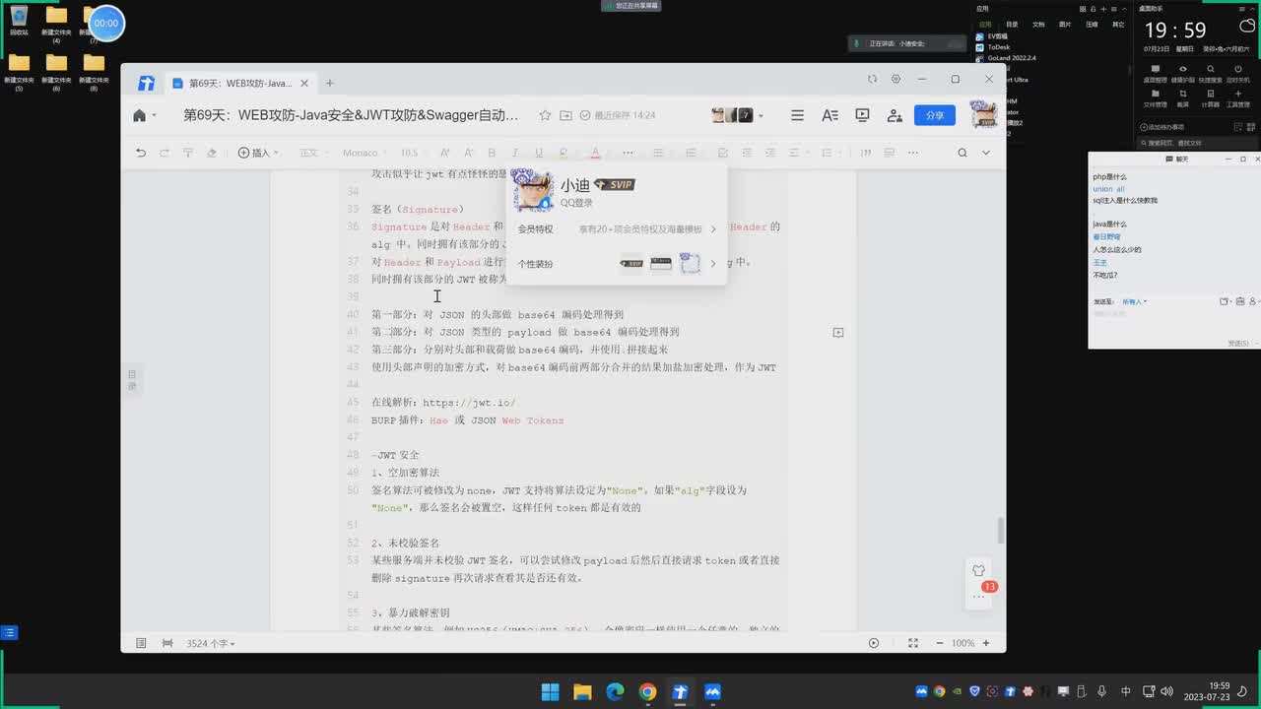
Task: Open the collaborator invite icon
Action: click(895, 115)
